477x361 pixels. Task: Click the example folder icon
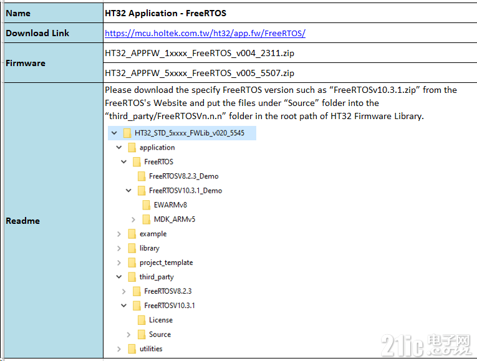tap(132, 234)
